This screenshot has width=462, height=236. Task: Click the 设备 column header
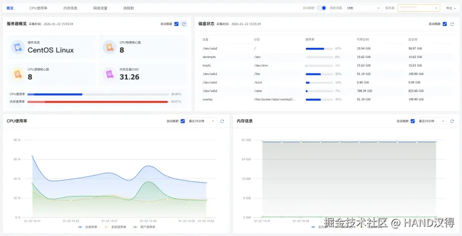(205, 39)
